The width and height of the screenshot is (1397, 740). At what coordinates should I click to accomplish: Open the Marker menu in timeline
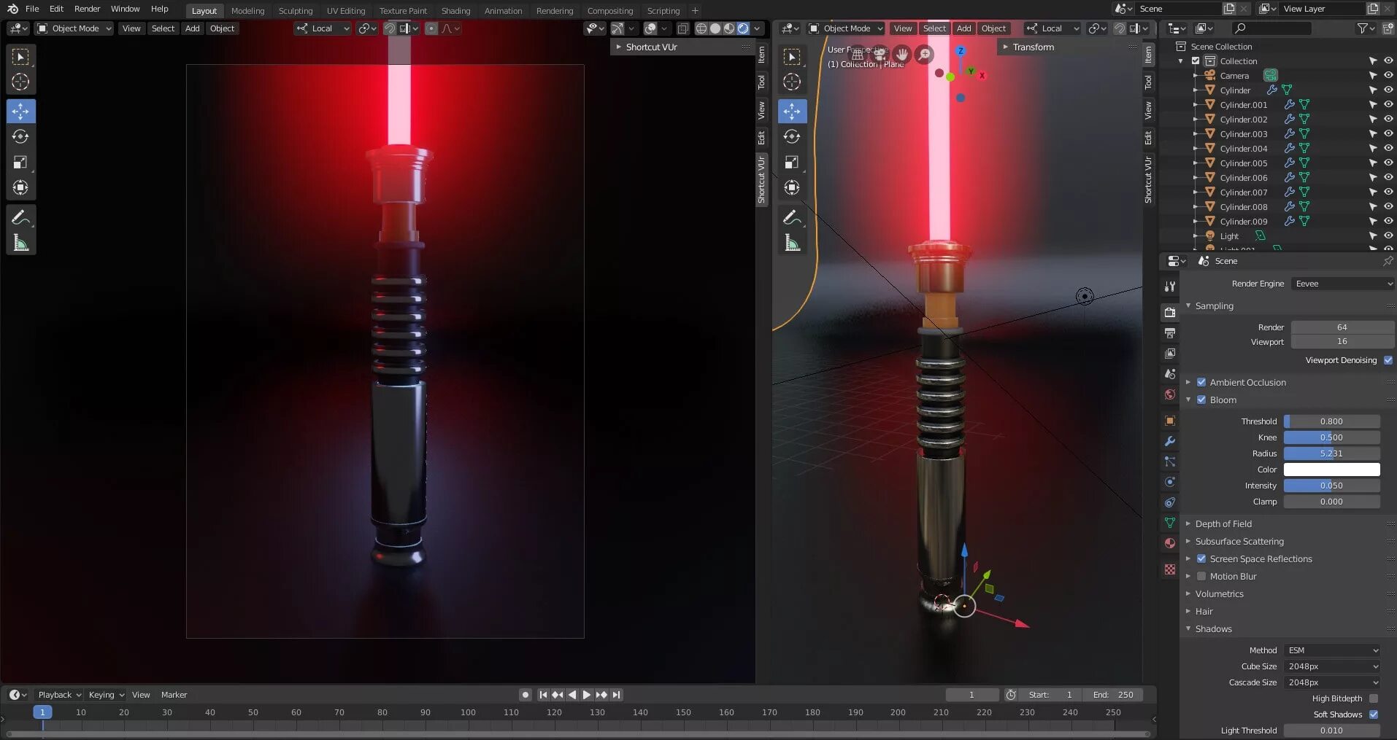pos(174,695)
